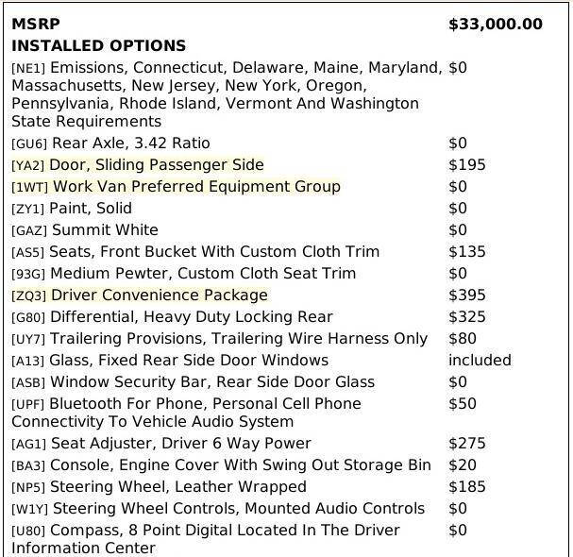Image resolution: width=573 pixels, height=557 pixels.
Task: Click Seats, Front Bucket With Custom Cloth Trim
Action: [214, 251]
